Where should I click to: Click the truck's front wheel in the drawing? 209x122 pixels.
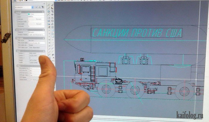click(x=106, y=89)
